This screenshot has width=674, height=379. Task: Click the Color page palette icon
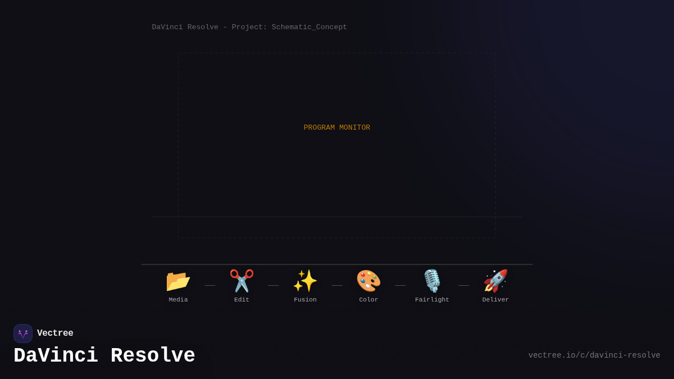[368, 280]
